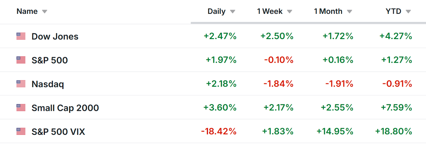426x145 pixels.
Task: Click the VIX daily change -18.42%
Action: [219, 131]
